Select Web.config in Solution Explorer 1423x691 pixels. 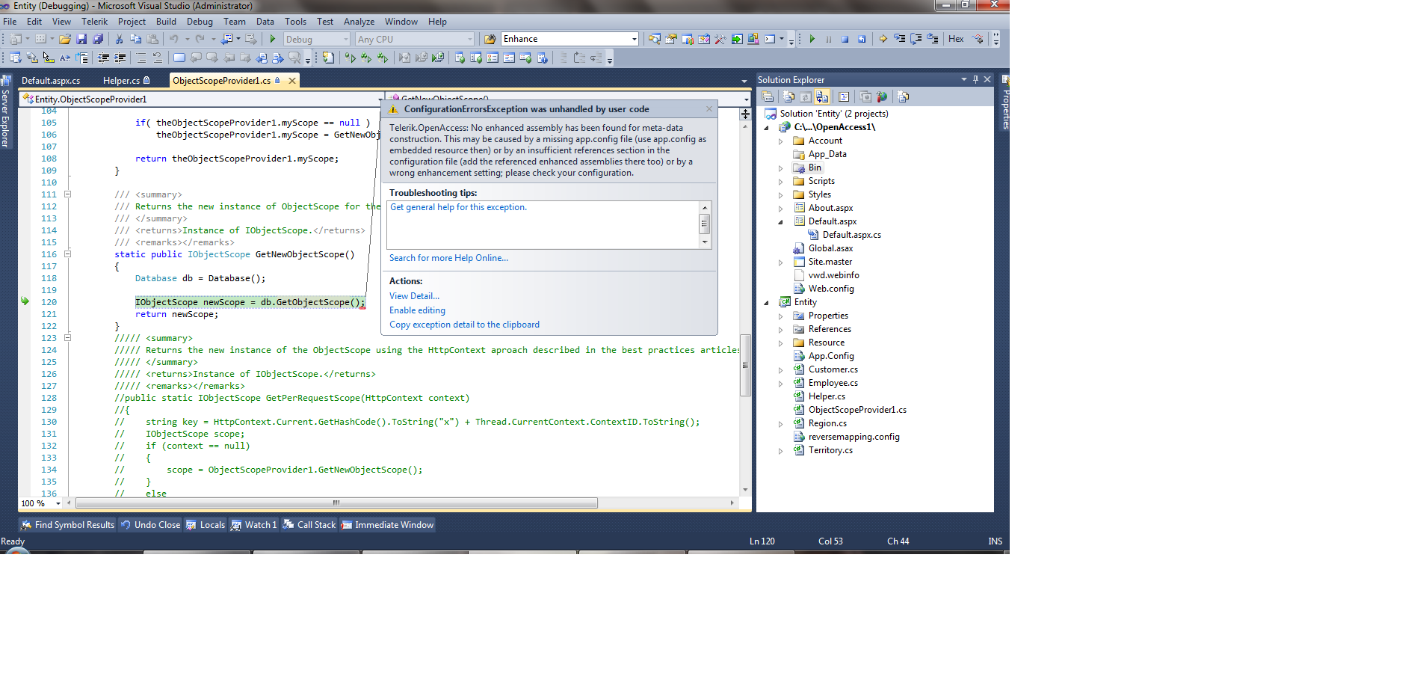click(x=831, y=289)
